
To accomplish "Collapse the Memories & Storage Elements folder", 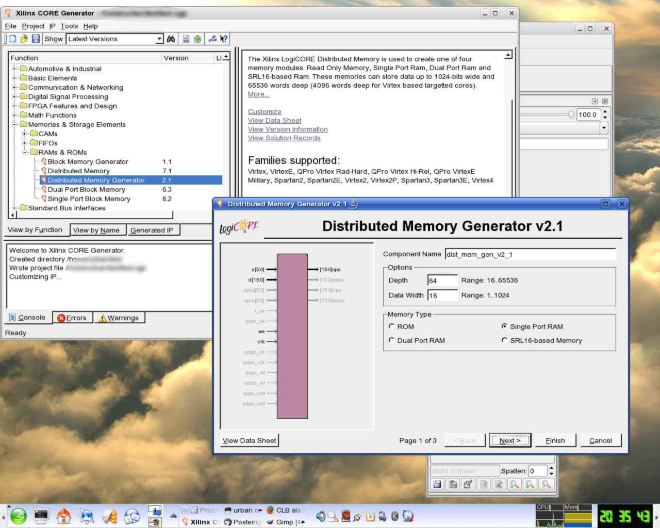I will click(x=15, y=124).
